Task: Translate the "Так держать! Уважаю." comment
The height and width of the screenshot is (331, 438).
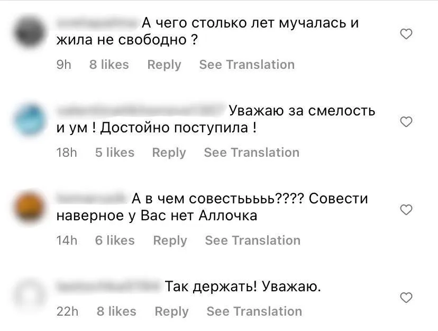Action: coord(254,311)
